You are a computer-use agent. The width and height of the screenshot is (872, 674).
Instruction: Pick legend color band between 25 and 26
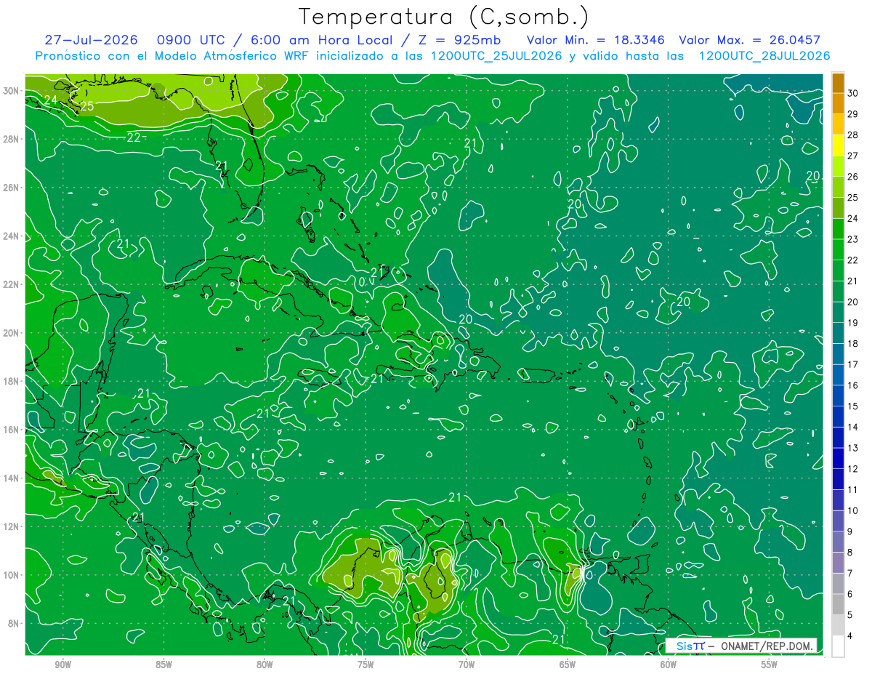point(838,187)
